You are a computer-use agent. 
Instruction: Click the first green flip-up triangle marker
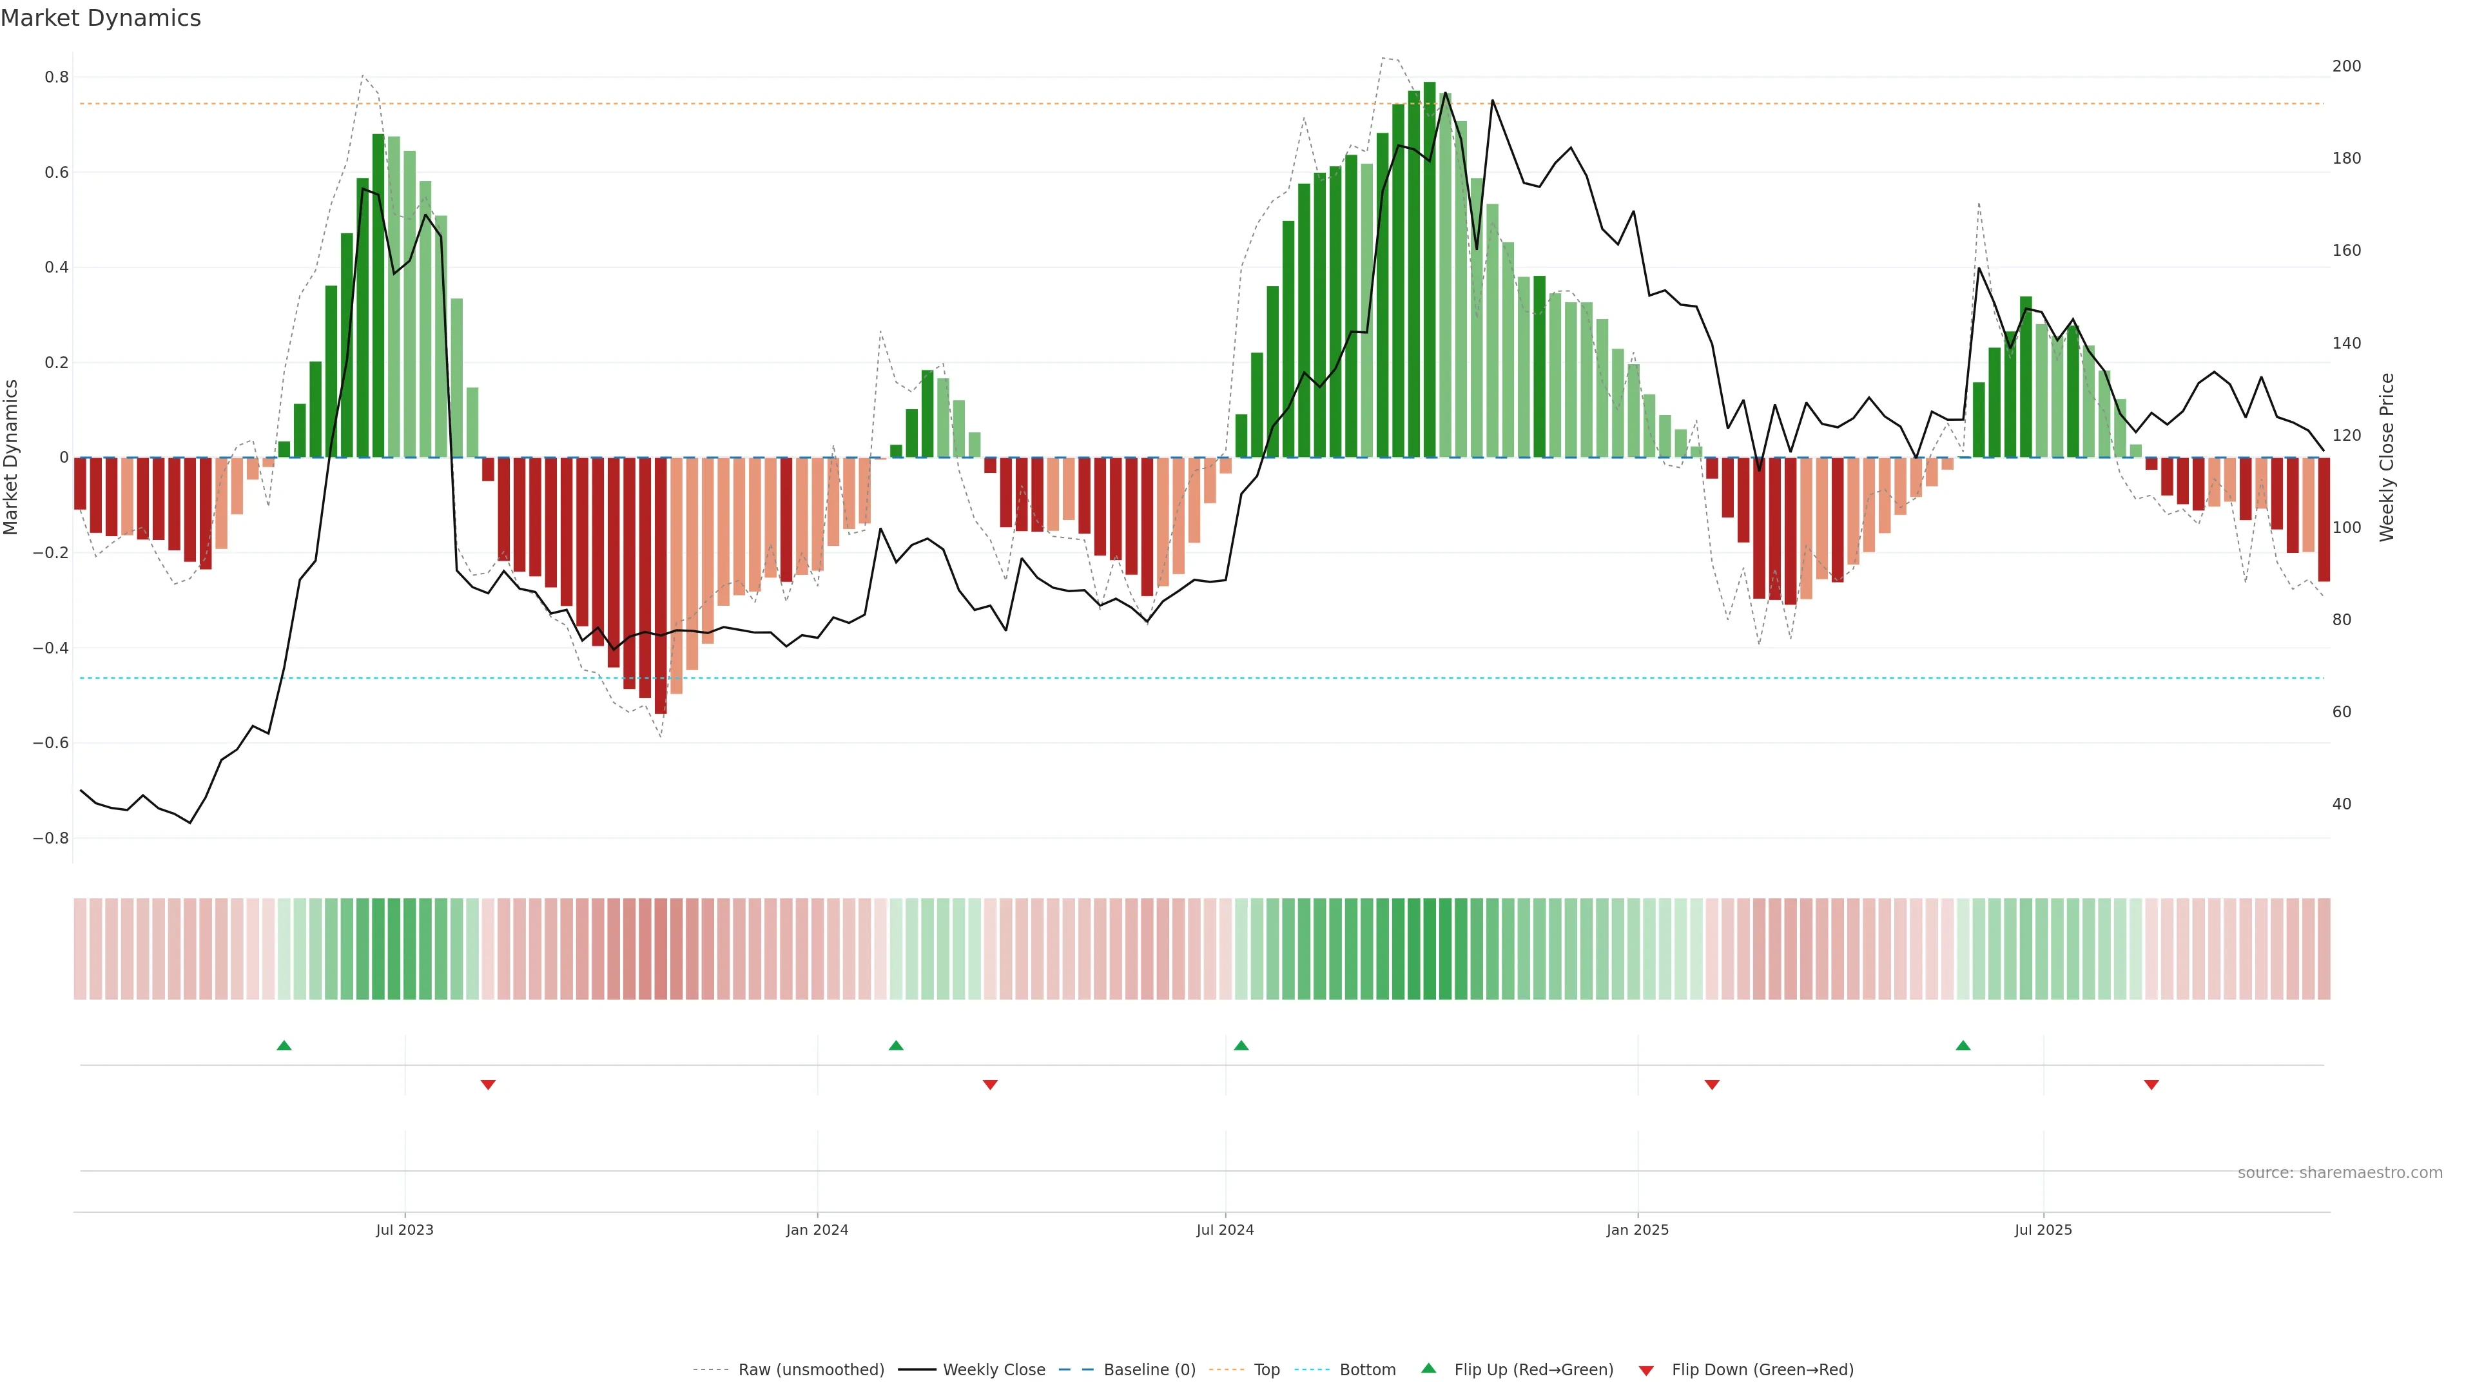(284, 1045)
